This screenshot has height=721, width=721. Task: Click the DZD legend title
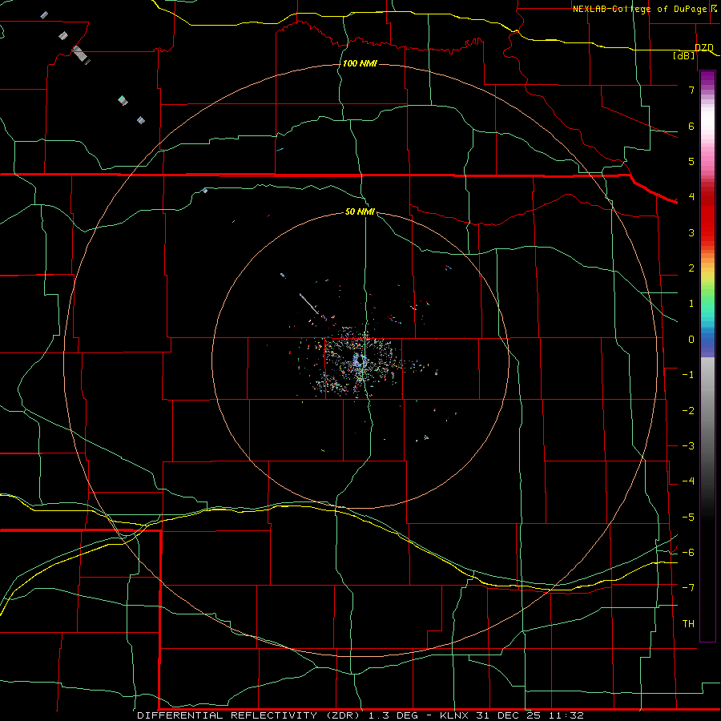pos(704,47)
